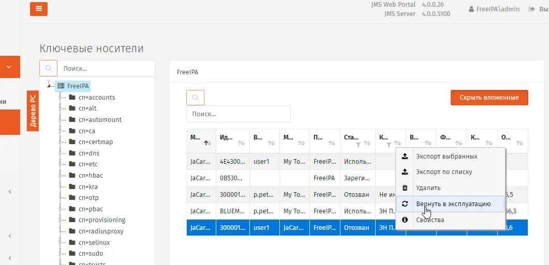Click the logout arrow icon at top right
Image resolution: width=549 pixels, height=265 pixels.
[x=532, y=9]
